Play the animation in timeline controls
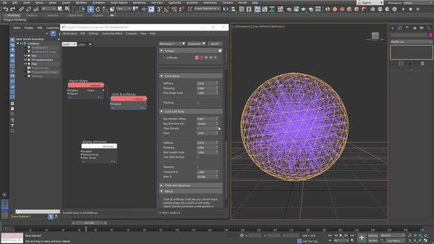 point(341,235)
